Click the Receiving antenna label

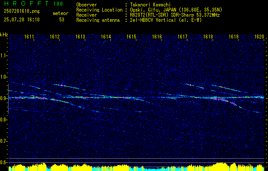98,20
